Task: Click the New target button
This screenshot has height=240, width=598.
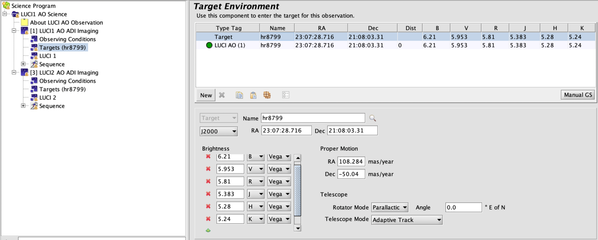Action: pos(206,95)
